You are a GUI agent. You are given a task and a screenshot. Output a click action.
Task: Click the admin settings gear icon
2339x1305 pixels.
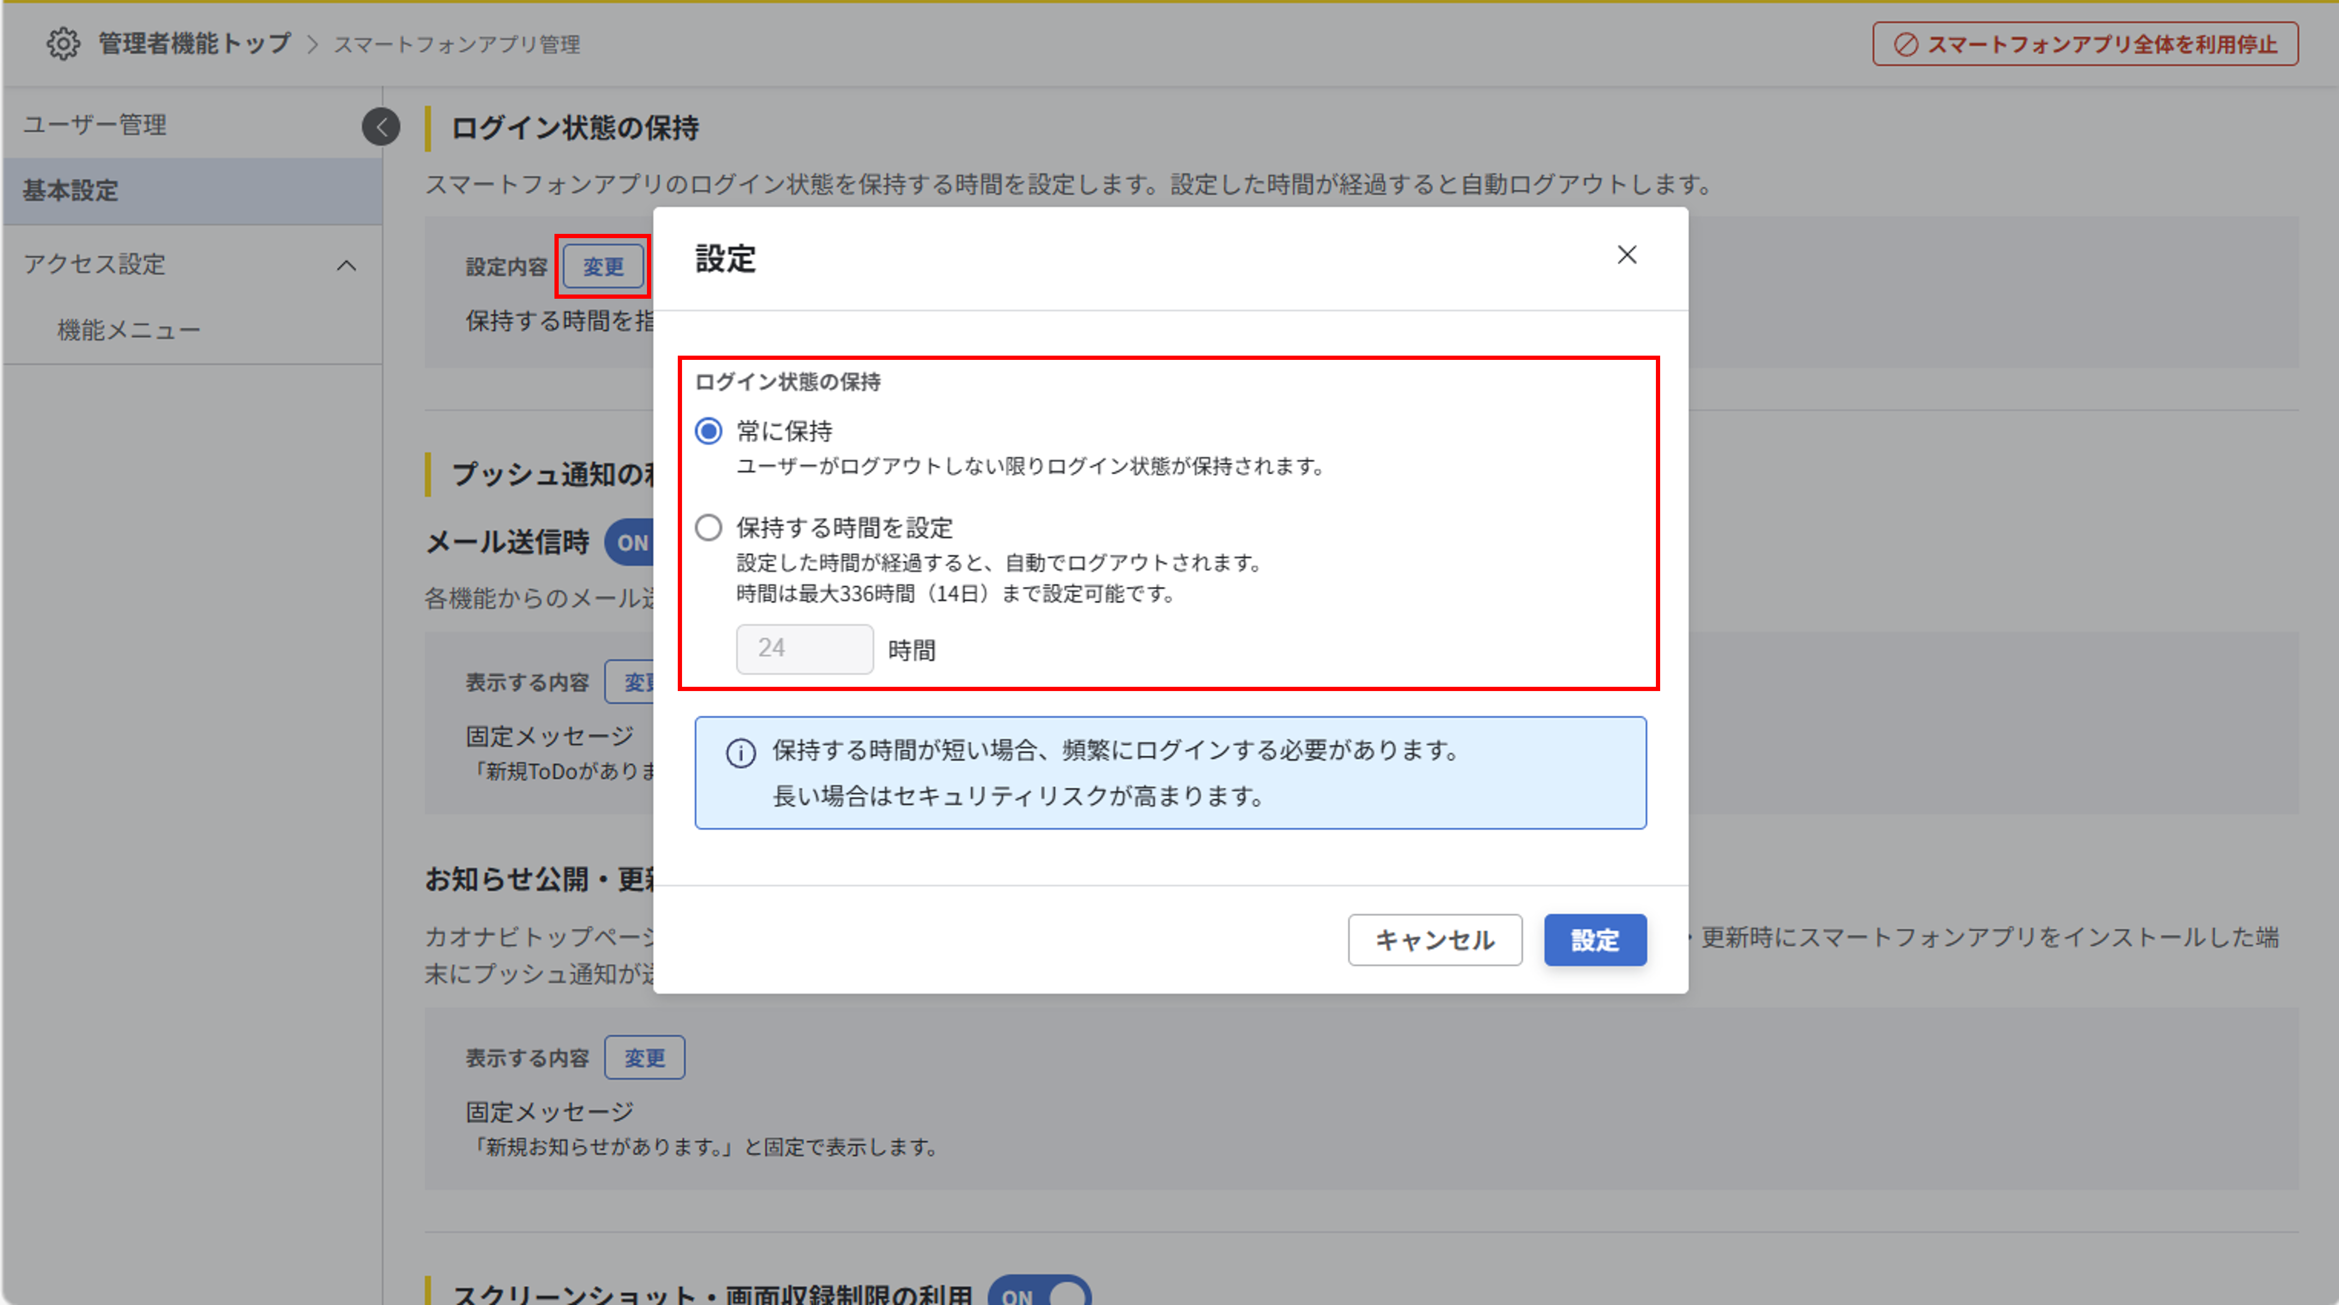tap(63, 43)
